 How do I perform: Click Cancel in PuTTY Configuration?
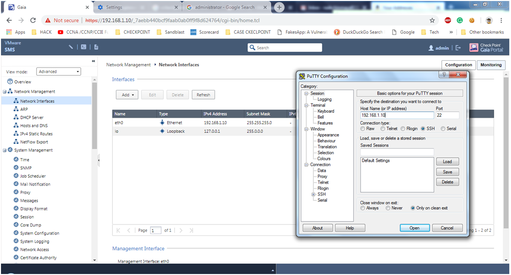(x=447, y=228)
